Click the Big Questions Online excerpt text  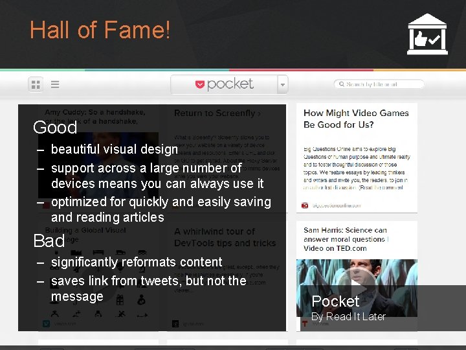(357, 168)
